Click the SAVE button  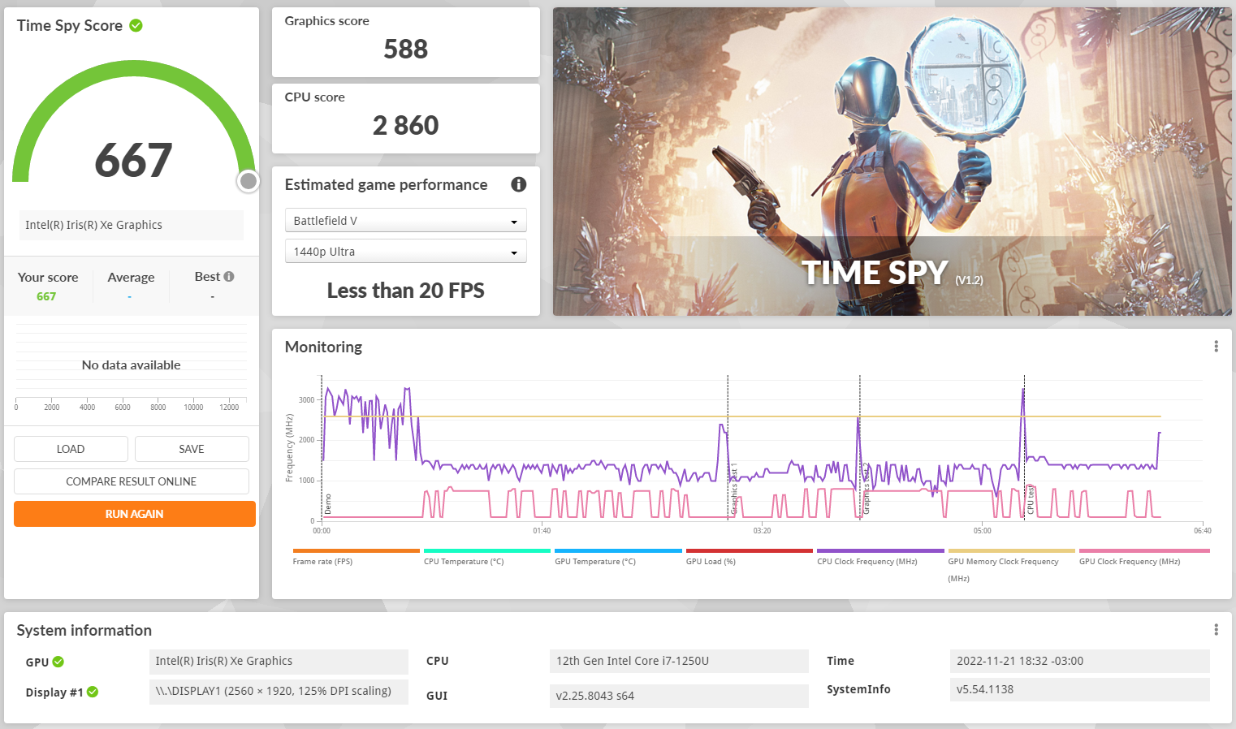[x=192, y=449]
